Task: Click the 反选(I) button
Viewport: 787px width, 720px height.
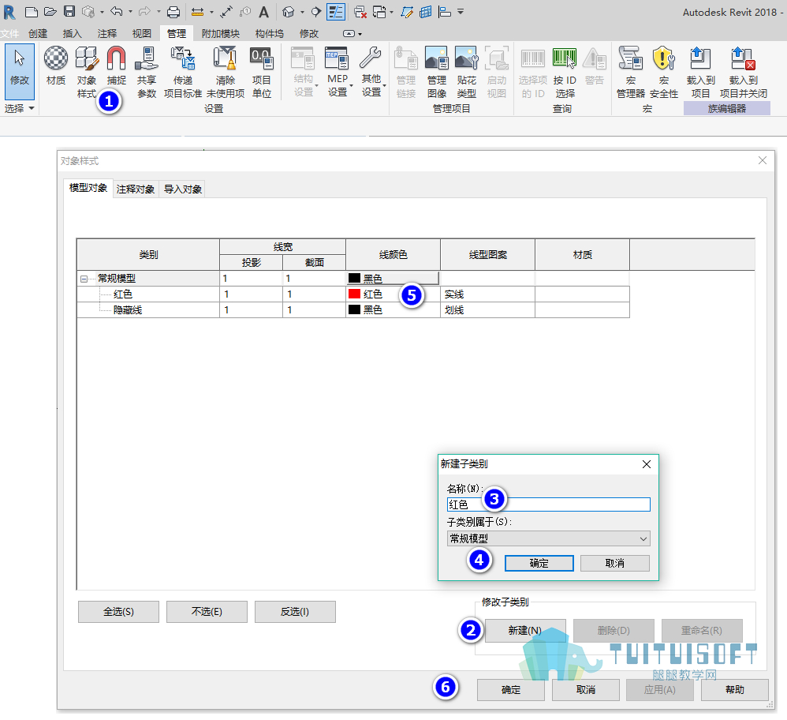Action: point(295,612)
